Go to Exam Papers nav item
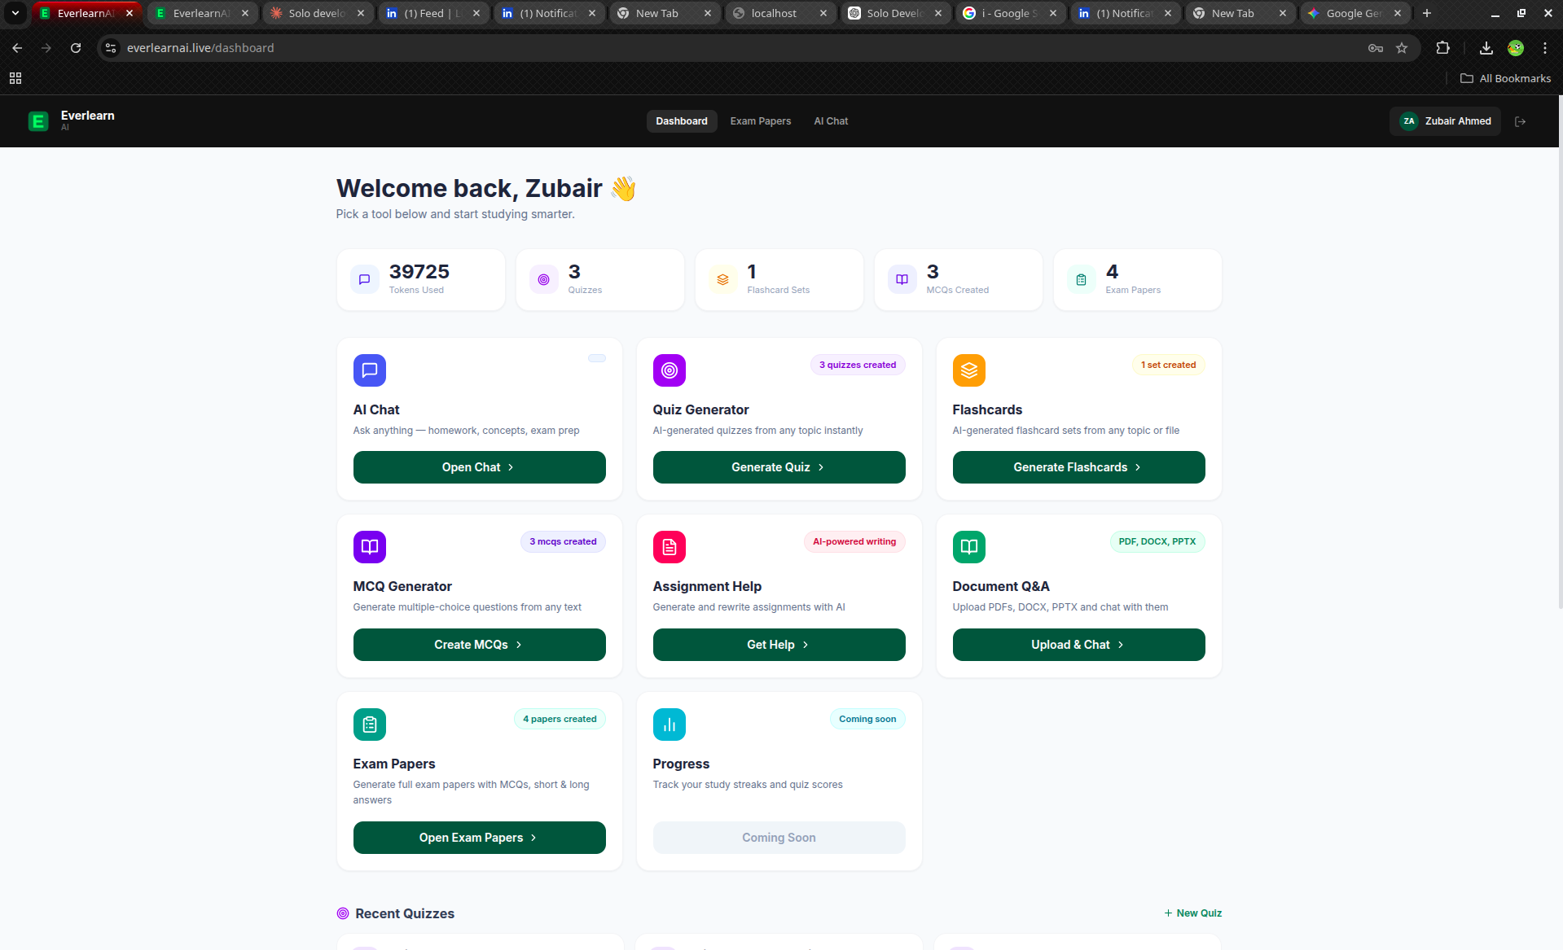The image size is (1563, 950). pyautogui.click(x=761, y=121)
